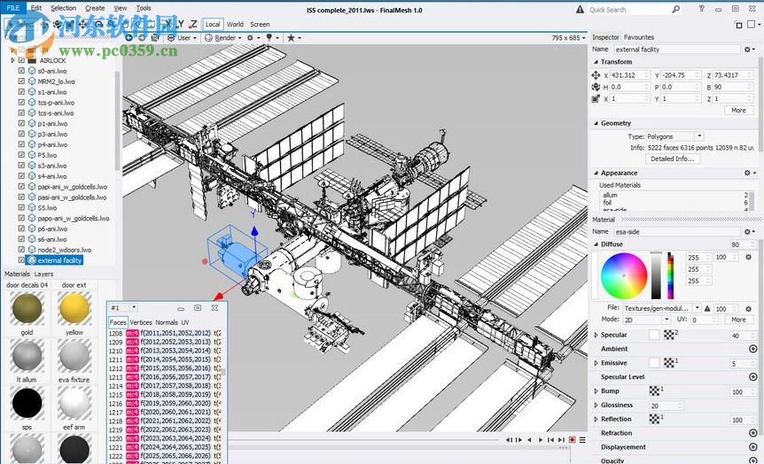Open the View menu
This screenshot has width=764, height=464.
[x=121, y=8]
